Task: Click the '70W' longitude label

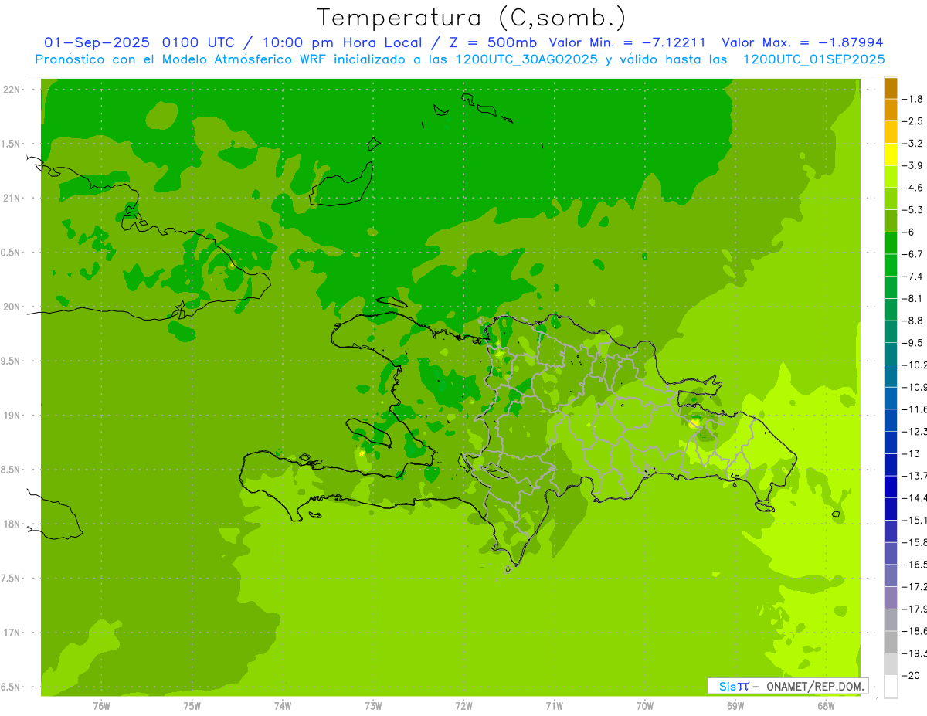Action: tap(645, 706)
